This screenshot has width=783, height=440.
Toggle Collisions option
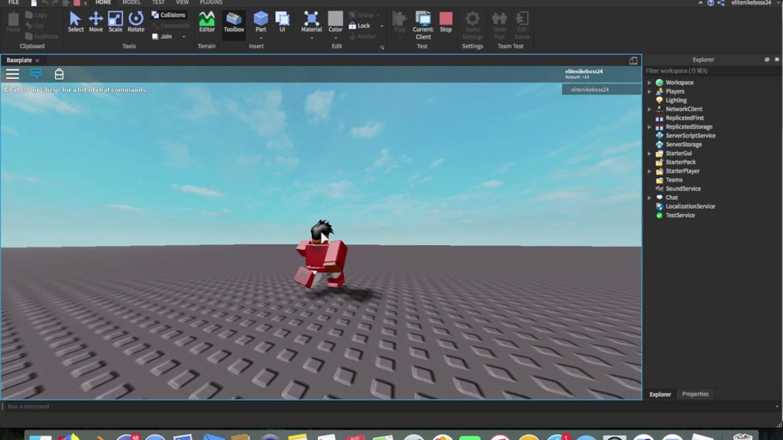coord(168,15)
